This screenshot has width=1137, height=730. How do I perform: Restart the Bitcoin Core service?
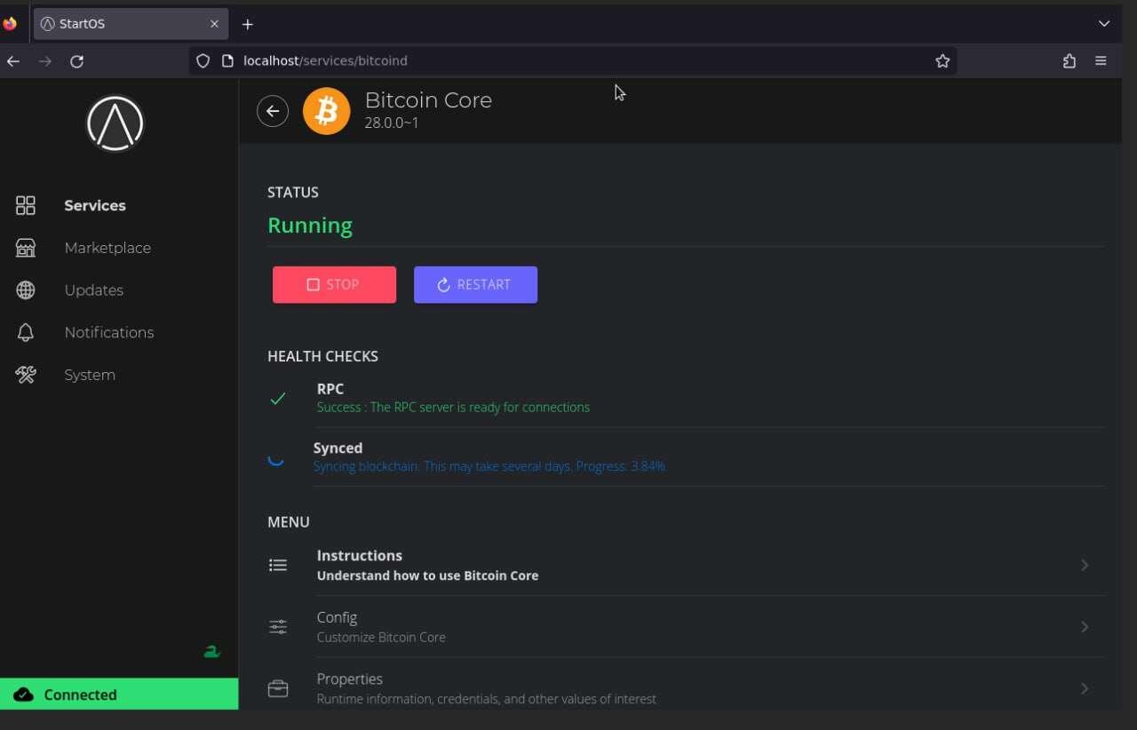click(475, 285)
